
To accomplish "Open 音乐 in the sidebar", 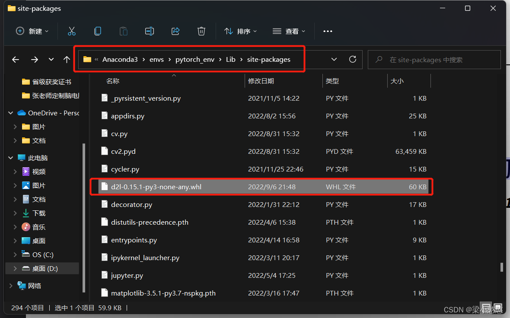I will pyautogui.click(x=34, y=227).
